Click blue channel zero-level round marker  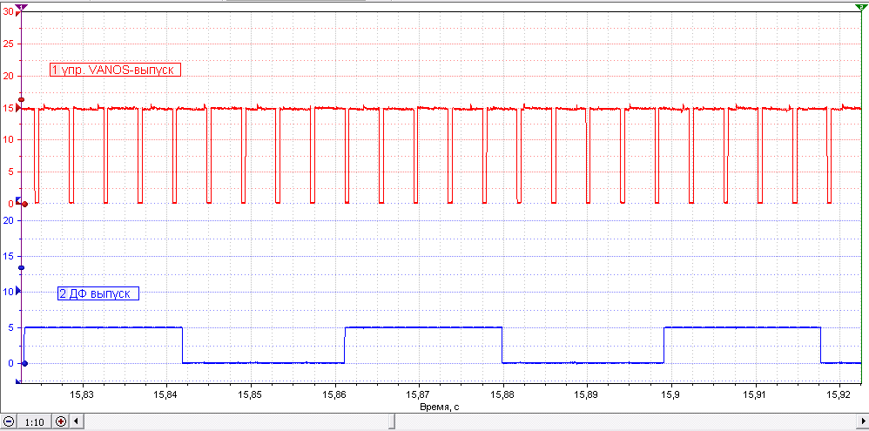pos(25,364)
